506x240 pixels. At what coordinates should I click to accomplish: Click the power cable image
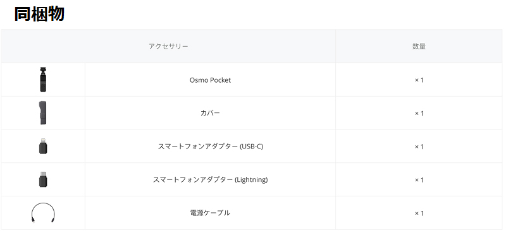43,213
